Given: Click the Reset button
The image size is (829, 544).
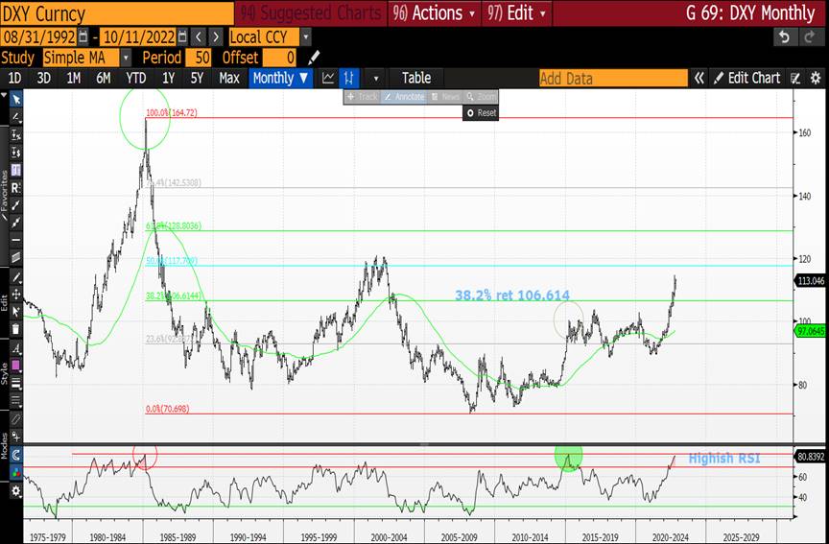Looking at the screenshot, I should tap(481, 112).
